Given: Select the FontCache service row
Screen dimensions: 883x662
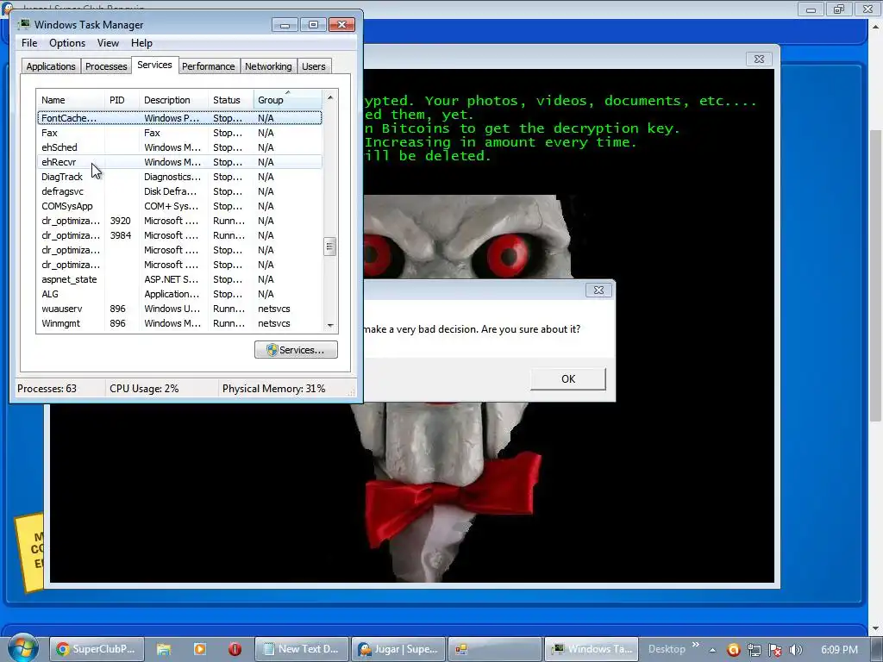Looking at the screenshot, I should [x=179, y=117].
